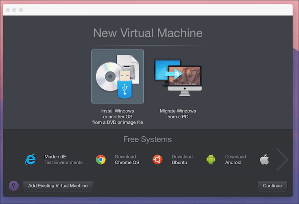The image size is (299, 204).
Task: Select the Install Windows DVD/USB icon
Action: coord(117,77)
